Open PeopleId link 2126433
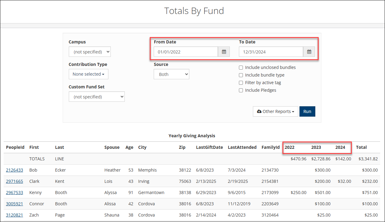 [14, 170]
